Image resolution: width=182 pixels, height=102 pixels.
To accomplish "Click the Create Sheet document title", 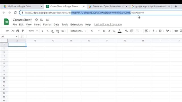I will pyautogui.click(x=22, y=20).
